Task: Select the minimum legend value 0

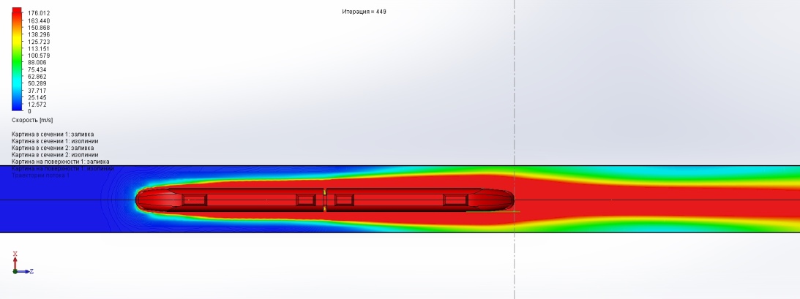Action: [x=29, y=111]
